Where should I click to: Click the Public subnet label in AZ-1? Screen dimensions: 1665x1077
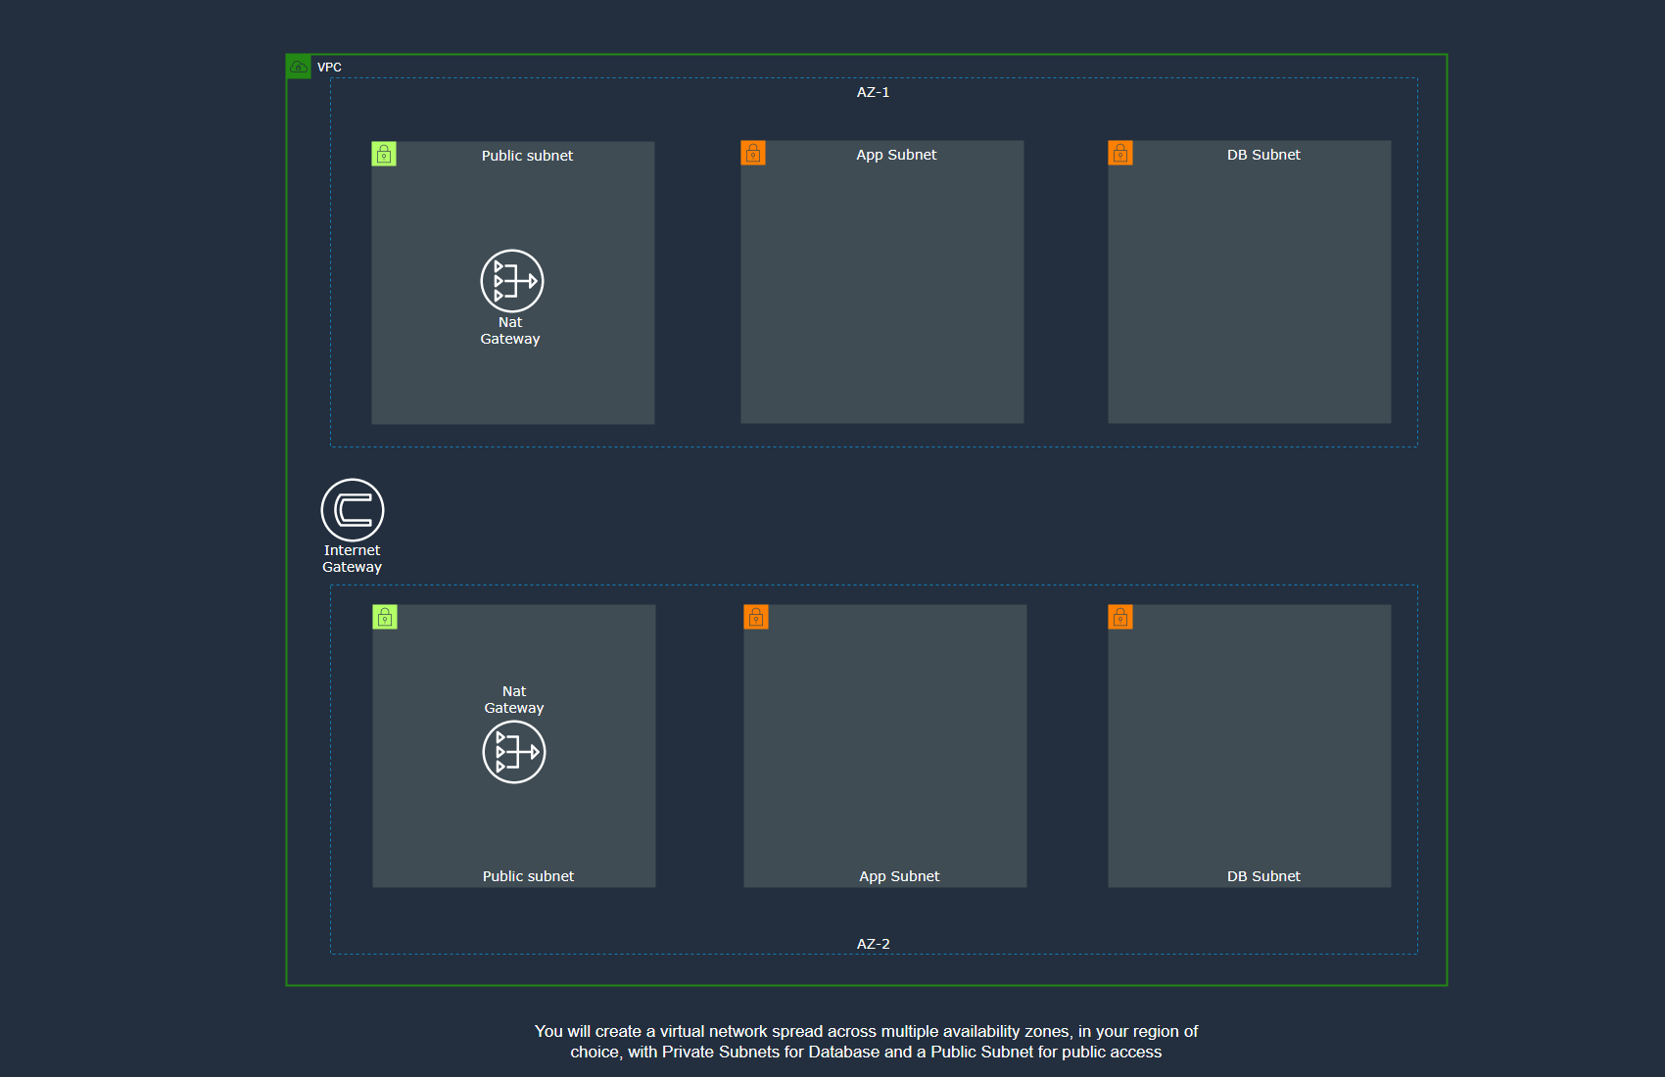[x=527, y=156]
